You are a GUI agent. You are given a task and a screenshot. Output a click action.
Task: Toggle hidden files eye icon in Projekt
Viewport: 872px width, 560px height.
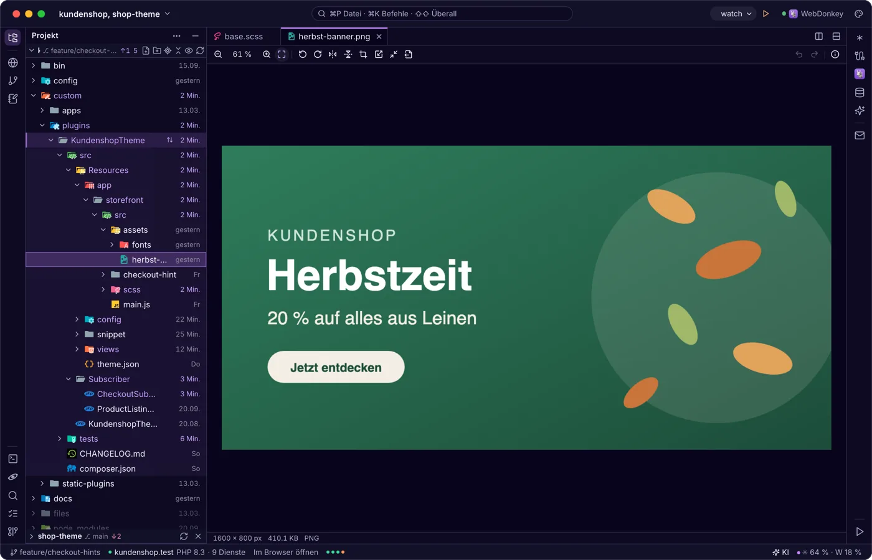point(189,50)
